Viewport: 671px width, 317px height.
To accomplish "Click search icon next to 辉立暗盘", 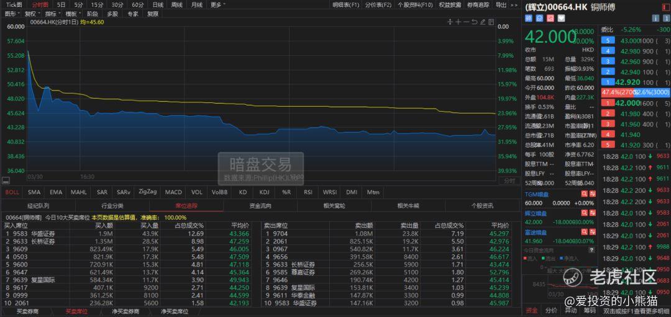I will coord(584,213).
